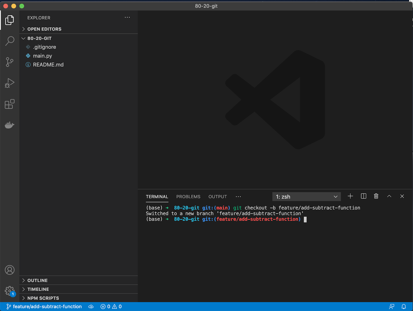Open the '1: zsh' terminal selector dropdown

point(306,197)
